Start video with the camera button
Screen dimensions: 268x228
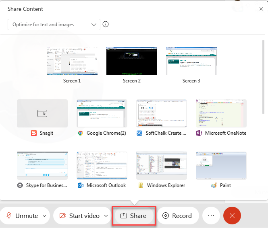click(x=79, y=216)
